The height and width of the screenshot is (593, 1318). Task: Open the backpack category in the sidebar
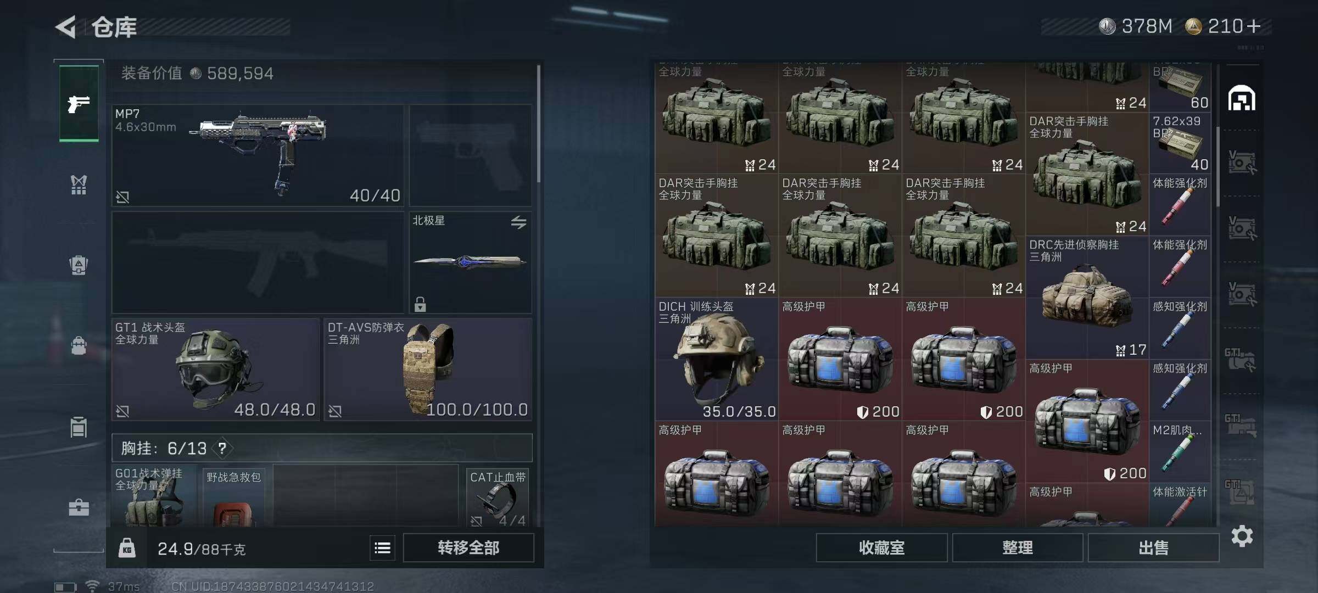pos(79,265)
